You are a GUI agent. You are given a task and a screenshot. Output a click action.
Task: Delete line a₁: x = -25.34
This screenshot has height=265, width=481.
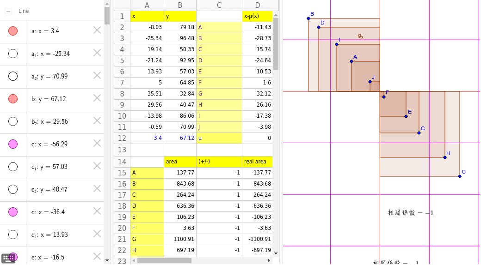click(97, 53)
